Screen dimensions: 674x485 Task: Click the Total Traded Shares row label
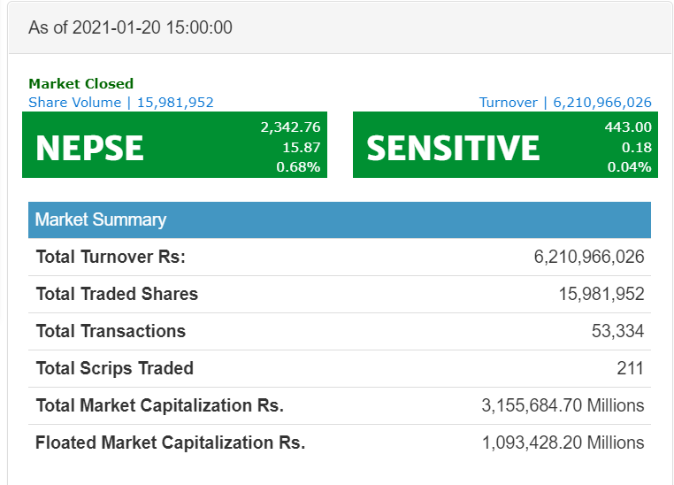click(x=117, y=294)
